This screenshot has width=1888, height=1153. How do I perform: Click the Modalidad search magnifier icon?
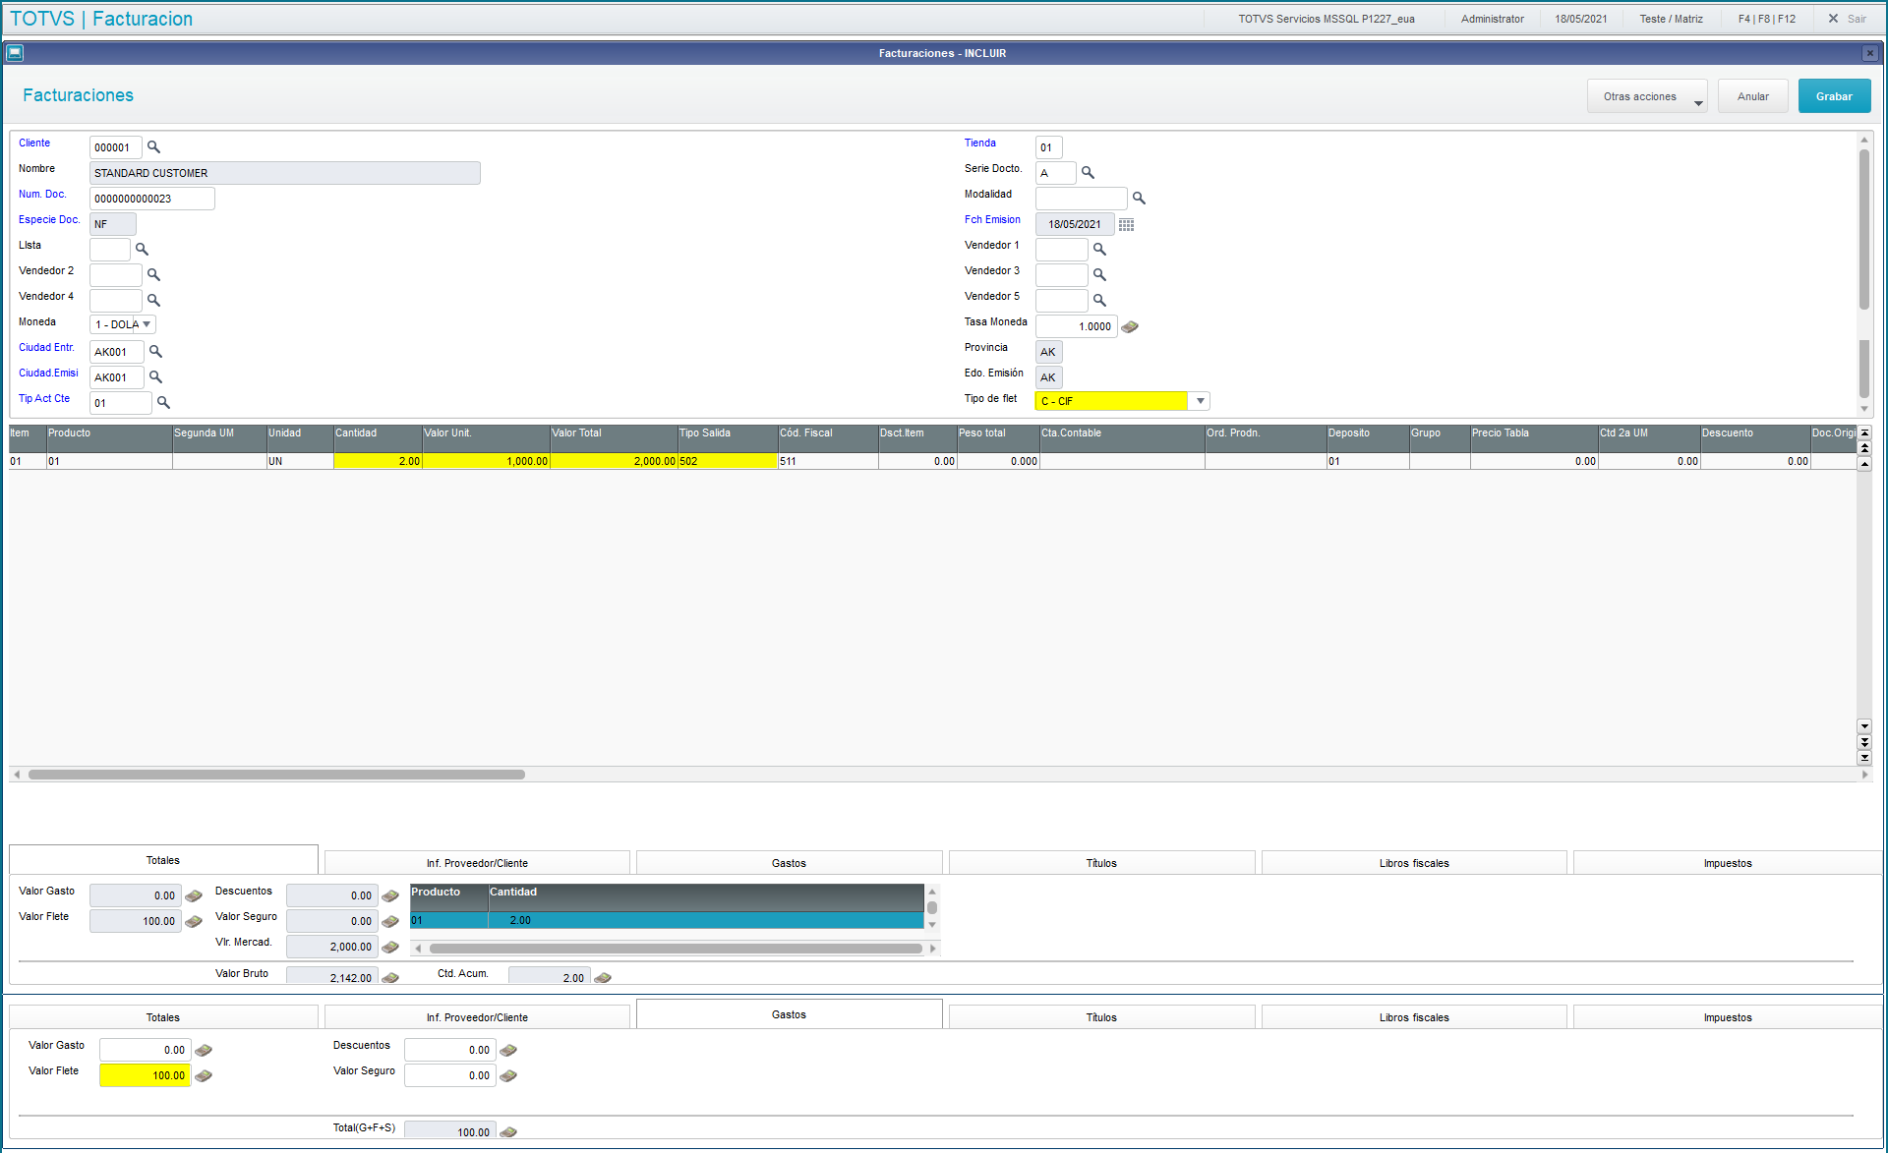[x=1139, y=199]
